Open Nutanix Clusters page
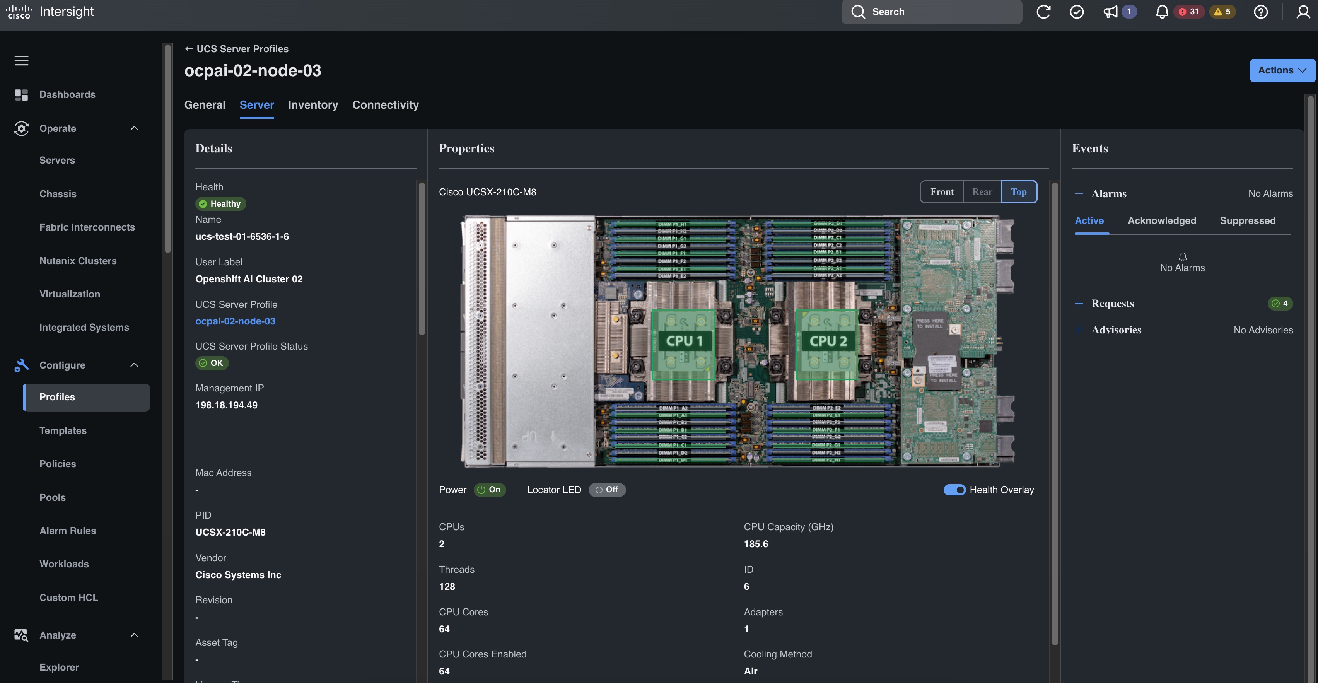The height and width of the screenshot is (683, 1318). point(78,261)
